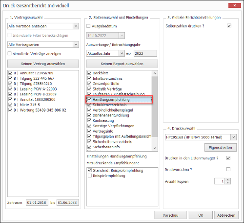Uncheck contract 'Leasing PKW-A-22003'
Image resolution: width=244 pixels, height=223 pixels.
click(x=10, y=89)
